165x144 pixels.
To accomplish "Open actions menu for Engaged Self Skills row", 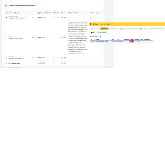I will [33, 18].
